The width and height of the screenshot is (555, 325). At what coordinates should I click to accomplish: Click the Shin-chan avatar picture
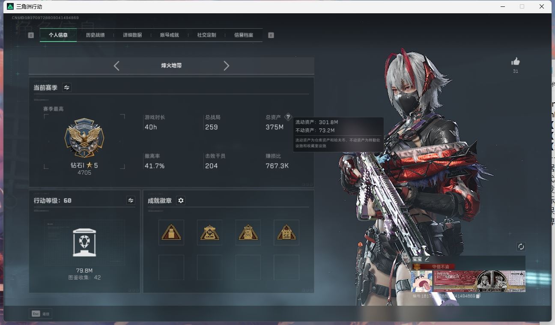[422, 281]
